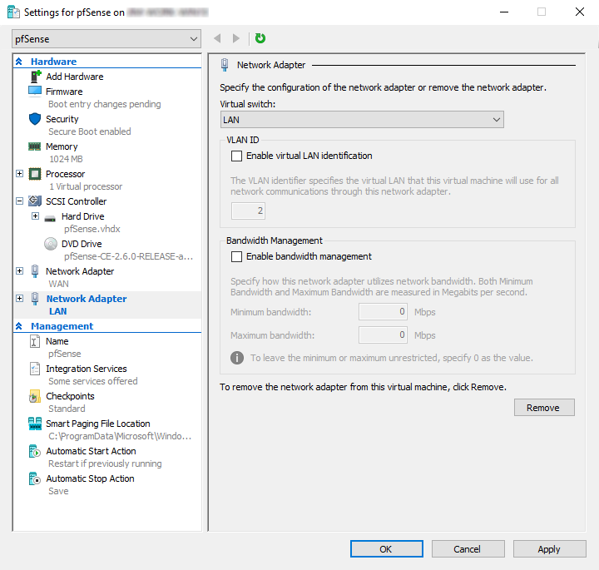Select the Memory chip icon
Screen dimensions: 599x570
(x=35, y=146)
